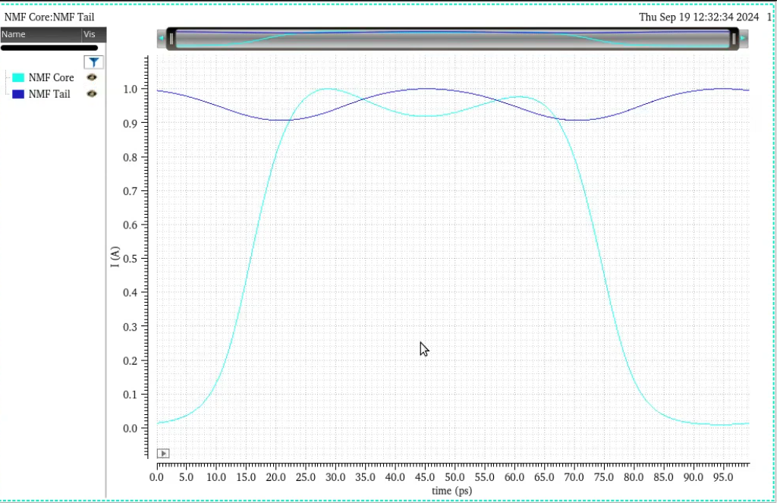Click the NMF Tail blue color swatch

pyautogui.click(x=18, y=94)
